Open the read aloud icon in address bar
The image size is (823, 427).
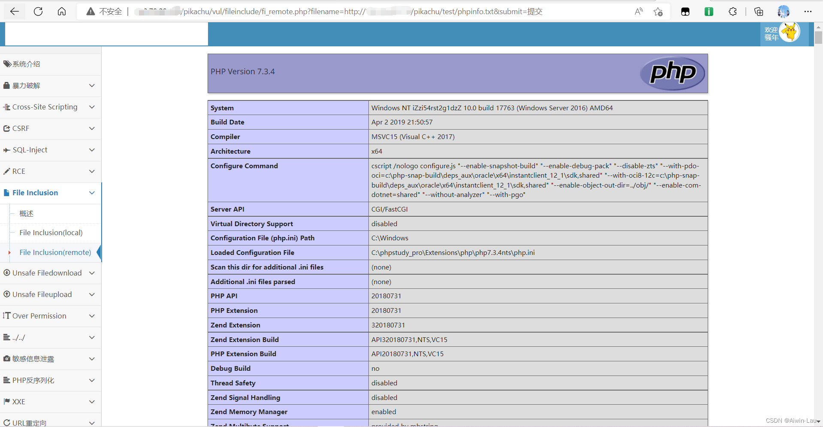click(639, 12)
